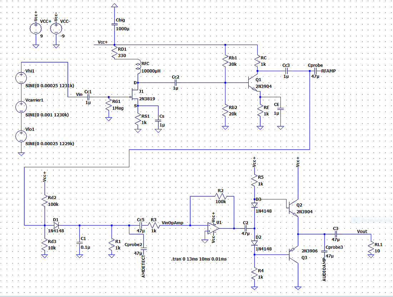Select the Rd3 10k resistor symbol
The width and height of the screenshot is (393, 297).
[44, 244]
